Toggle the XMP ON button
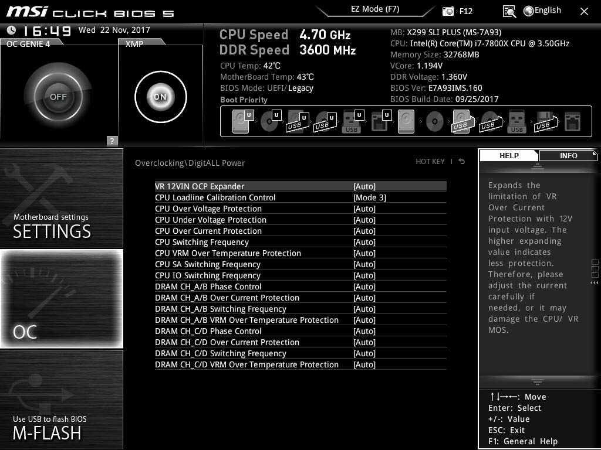Viewport: 601px width, 450px height. 160,97
